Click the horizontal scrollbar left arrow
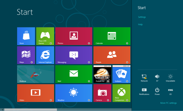Viewport: 183px width, 111px height. coord(3,110)
